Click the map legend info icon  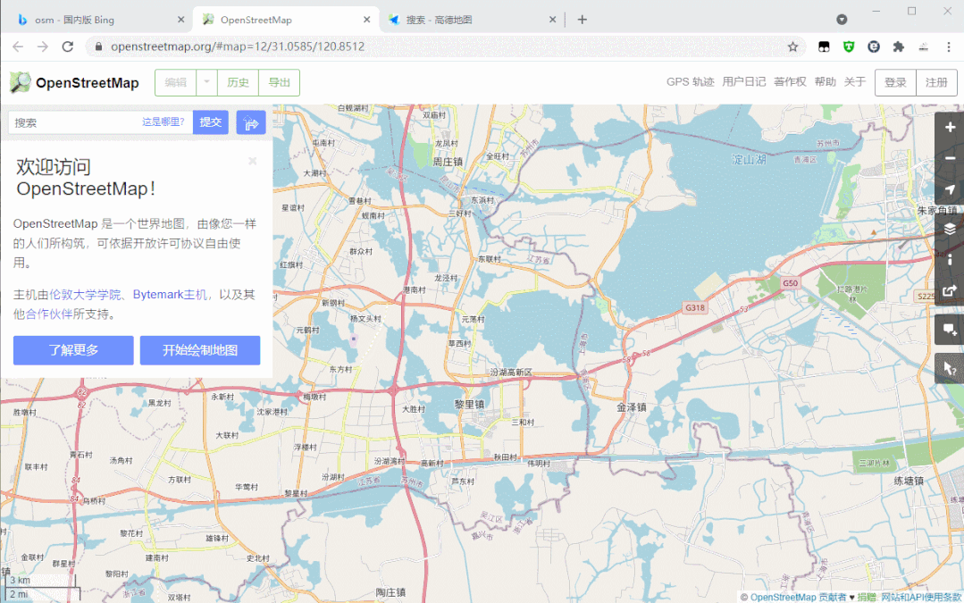pos(949,259)
